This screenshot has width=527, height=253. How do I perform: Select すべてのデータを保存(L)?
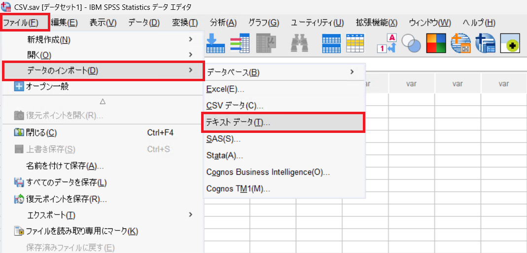pyautogui.click(x=102, y=183)
